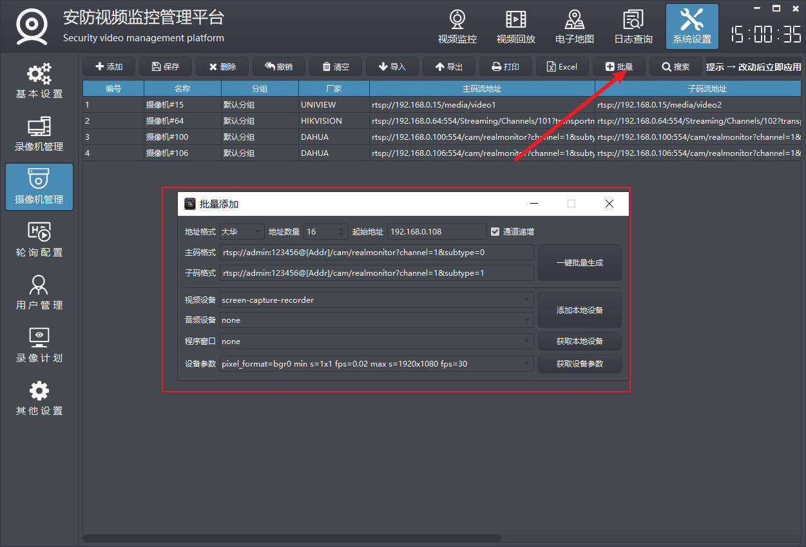This screenshot has height=547, width=806.
Task: Click the 添加本地设备 button
Action: click(x=579, y=311)
